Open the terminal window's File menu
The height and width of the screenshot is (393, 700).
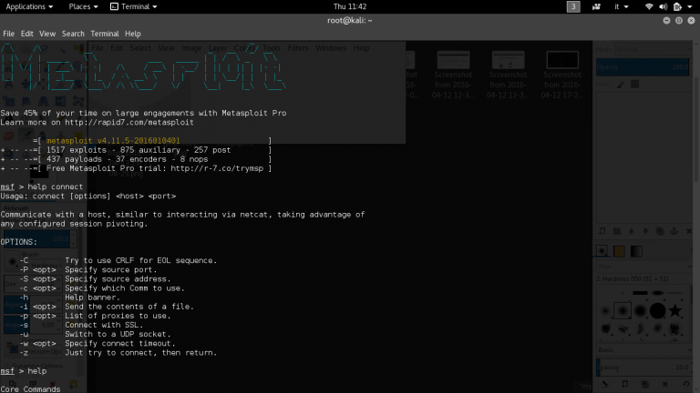pos(8,34)
